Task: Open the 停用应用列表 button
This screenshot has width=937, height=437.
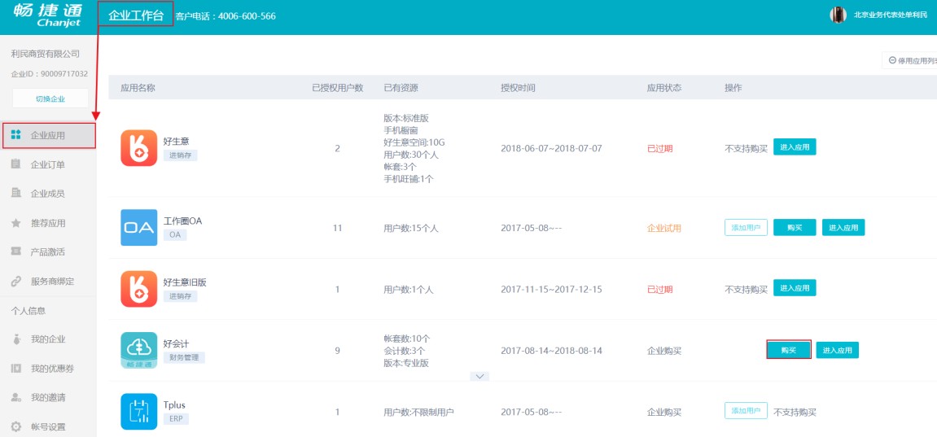Action: point(909,60)
